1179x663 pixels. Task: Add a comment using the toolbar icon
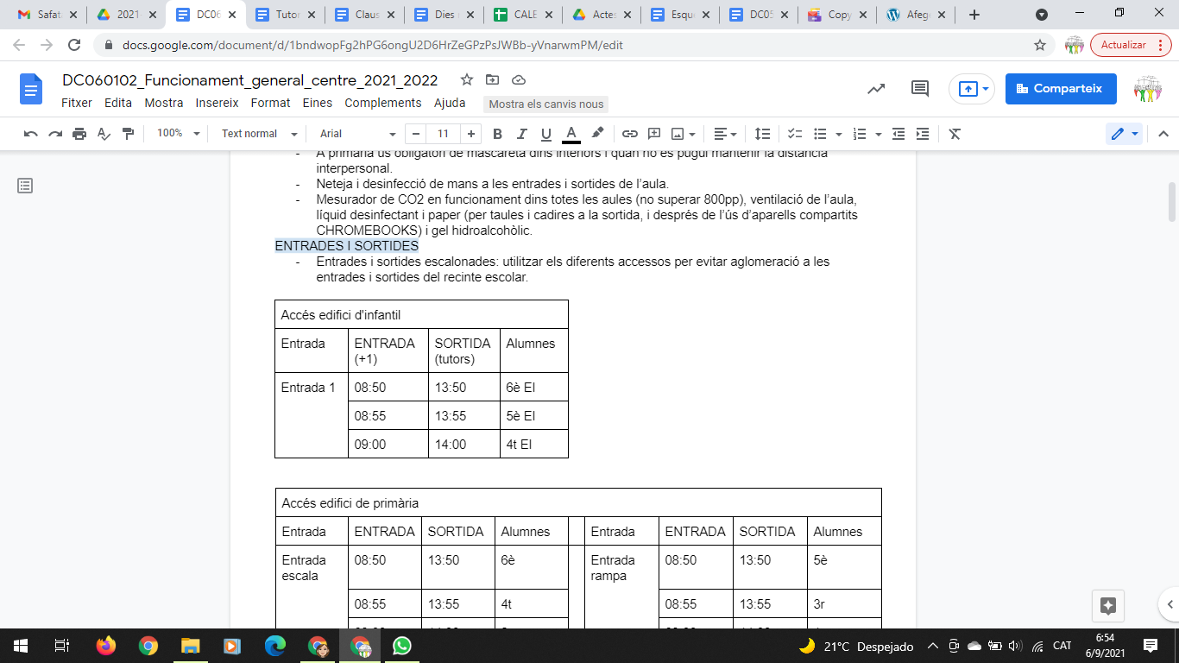(654, 134)
